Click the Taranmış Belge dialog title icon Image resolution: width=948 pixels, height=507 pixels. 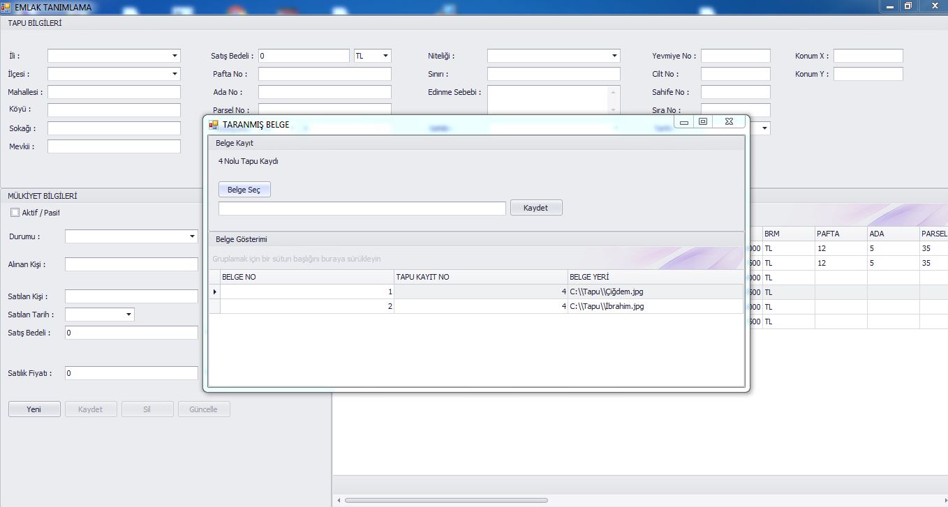pyautogui.click(x=214, y=124)
